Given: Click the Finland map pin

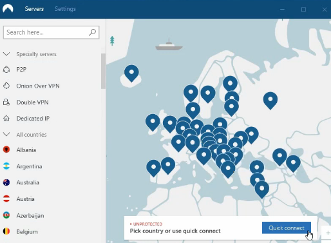Looking at the screenshot, I should [230, 84].
